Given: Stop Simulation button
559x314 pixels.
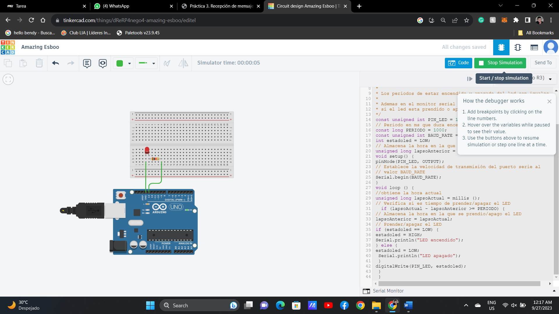Looking at the screenshot, I should (500, 63).
